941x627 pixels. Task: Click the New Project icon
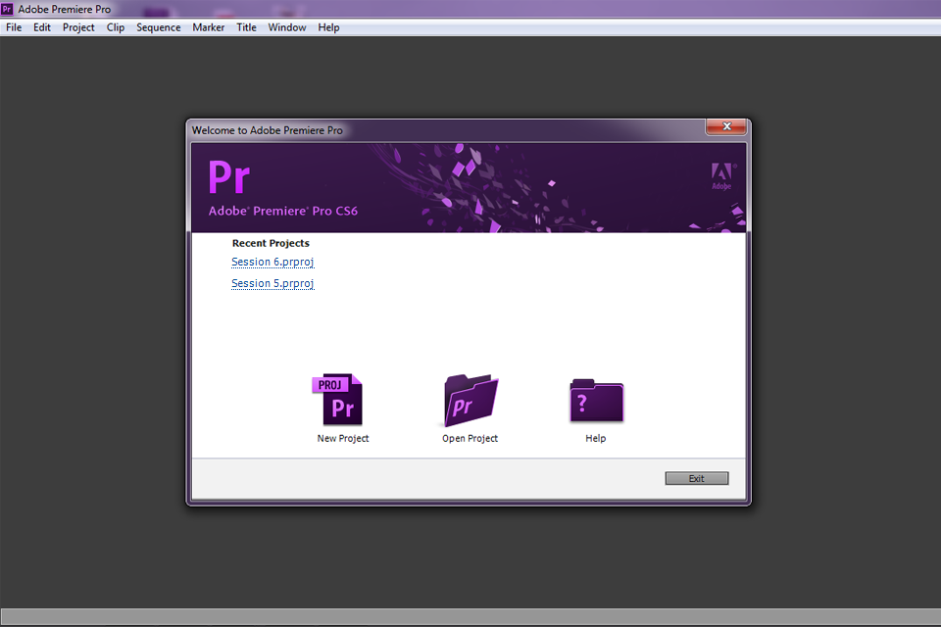337,400
